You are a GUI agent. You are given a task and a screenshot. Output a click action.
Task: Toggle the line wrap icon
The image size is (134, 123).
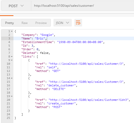click(78, 23)
